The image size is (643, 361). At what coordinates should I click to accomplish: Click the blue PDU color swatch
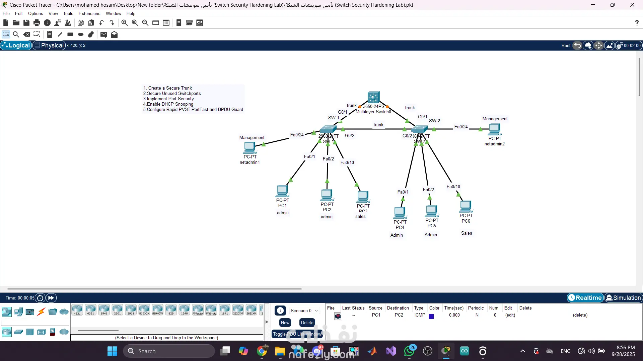coord(431,316)
